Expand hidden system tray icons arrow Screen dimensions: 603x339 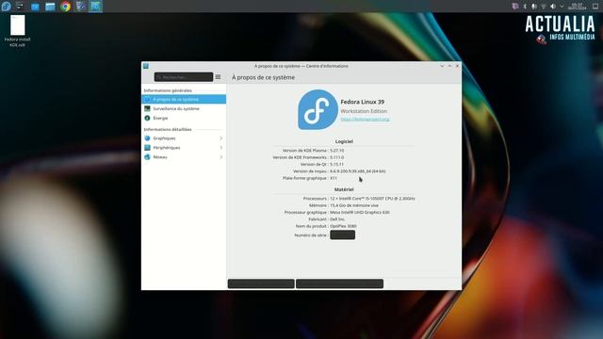tap(562, 7)
